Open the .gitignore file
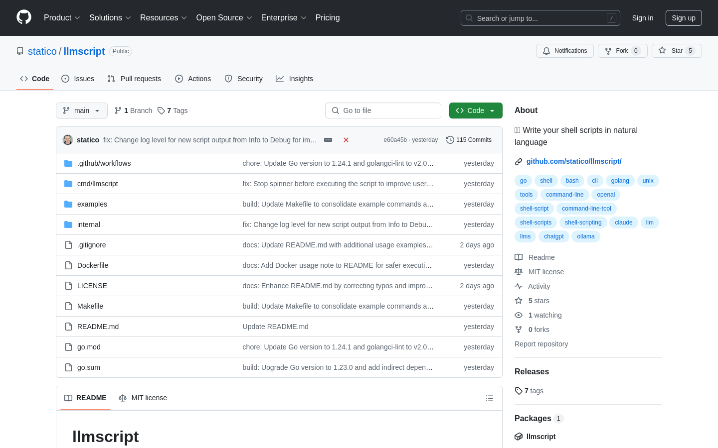The width and height of the screenshot is (718, 448). pyautogui.click(x=92, y=245)
